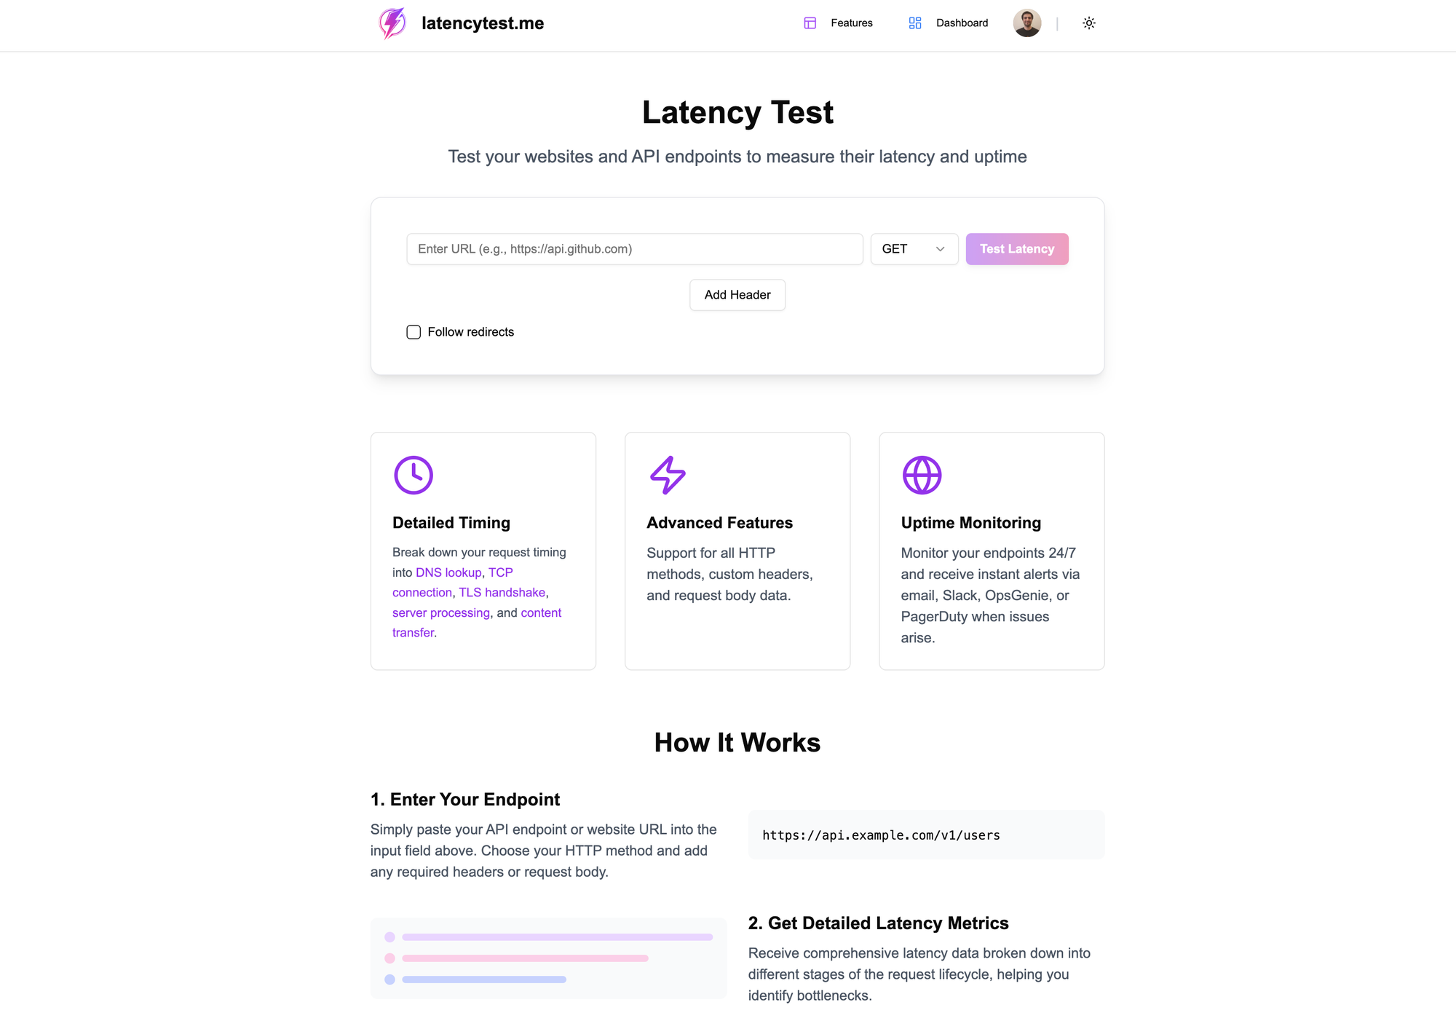Enable the Follow redirects checkbox
Screen dimensions: 1456x1029
point(413,332)
